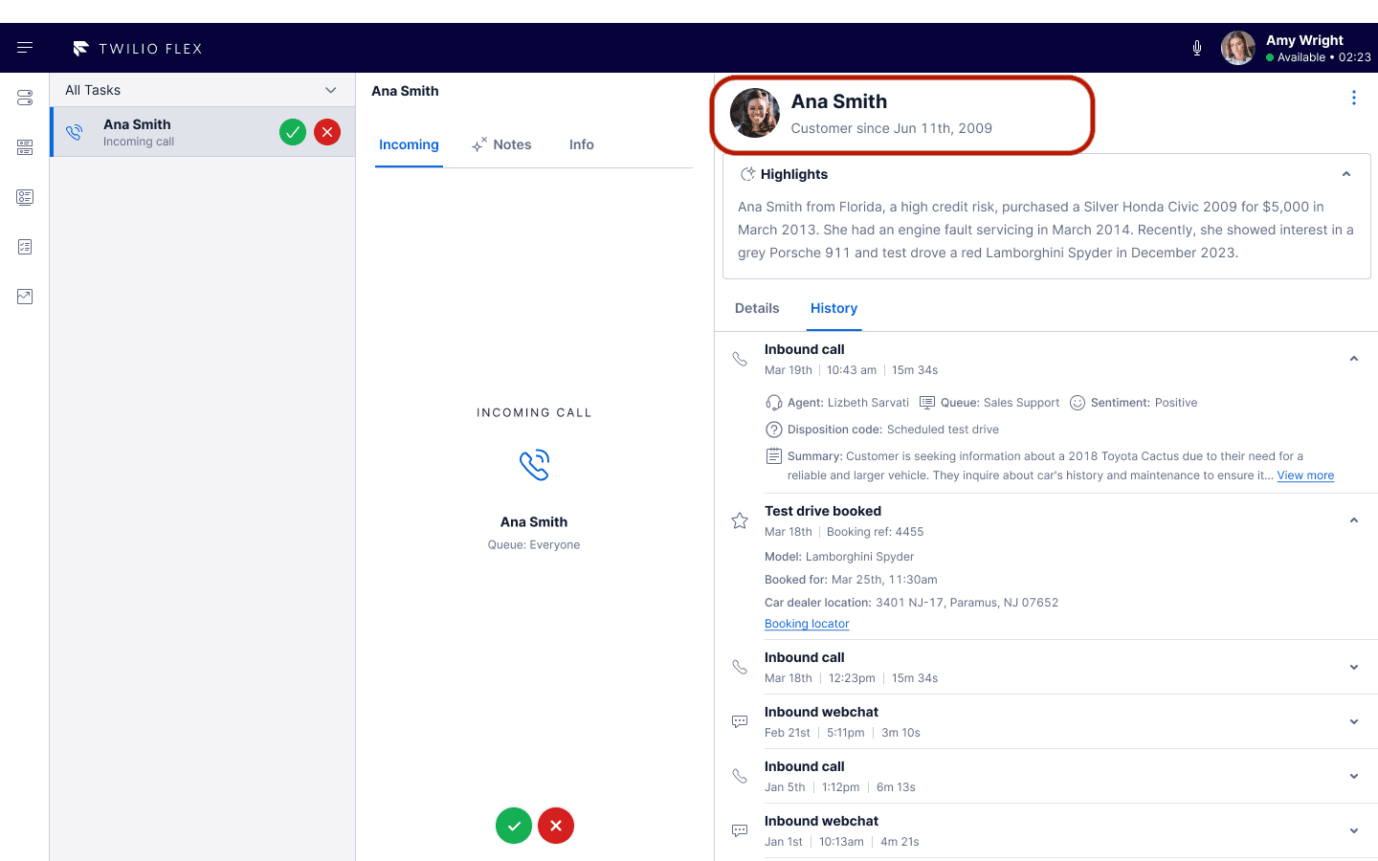The image size is (1378, 861).
Task: Click the Twilio Flex logo
Action: [x=138, y=49]
